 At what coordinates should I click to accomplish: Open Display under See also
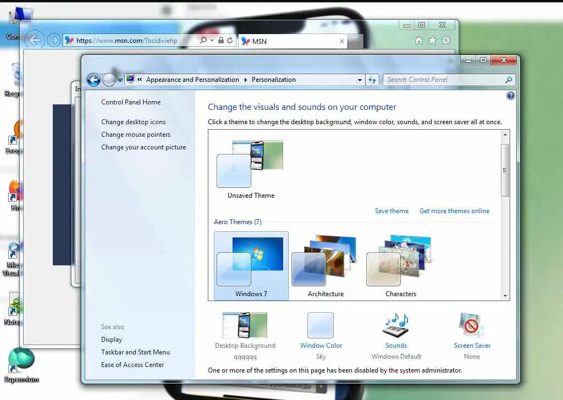point(112,340)
